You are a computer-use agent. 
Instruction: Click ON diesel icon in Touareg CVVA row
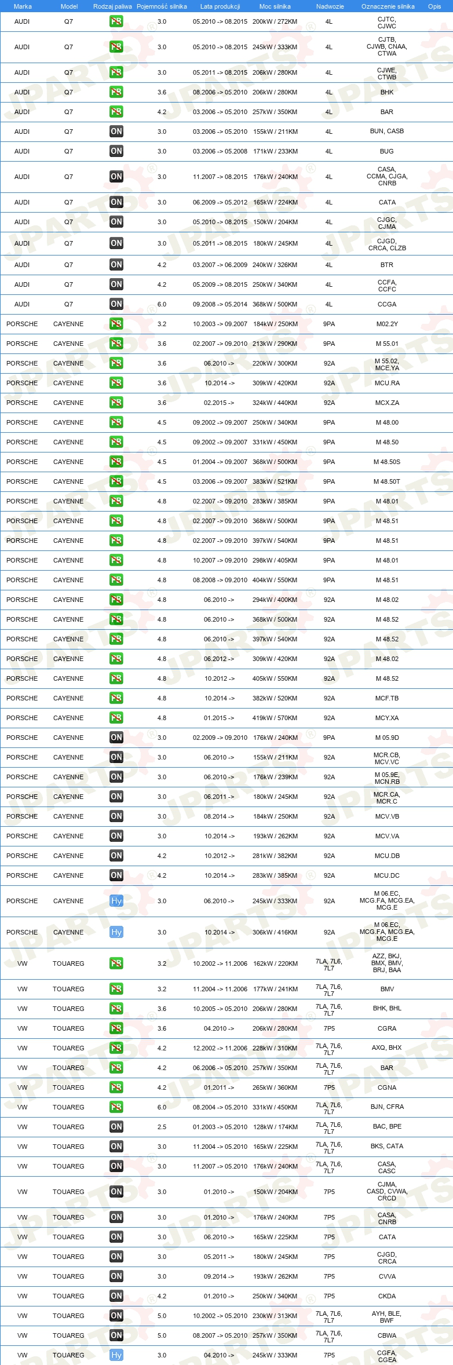click(x=116, y=1276)
